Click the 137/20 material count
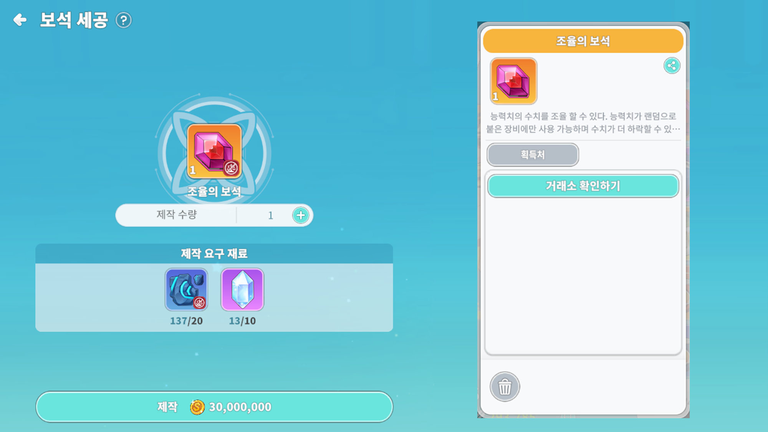The height and width of the screenshot is (432, 768). click(186, 321)
